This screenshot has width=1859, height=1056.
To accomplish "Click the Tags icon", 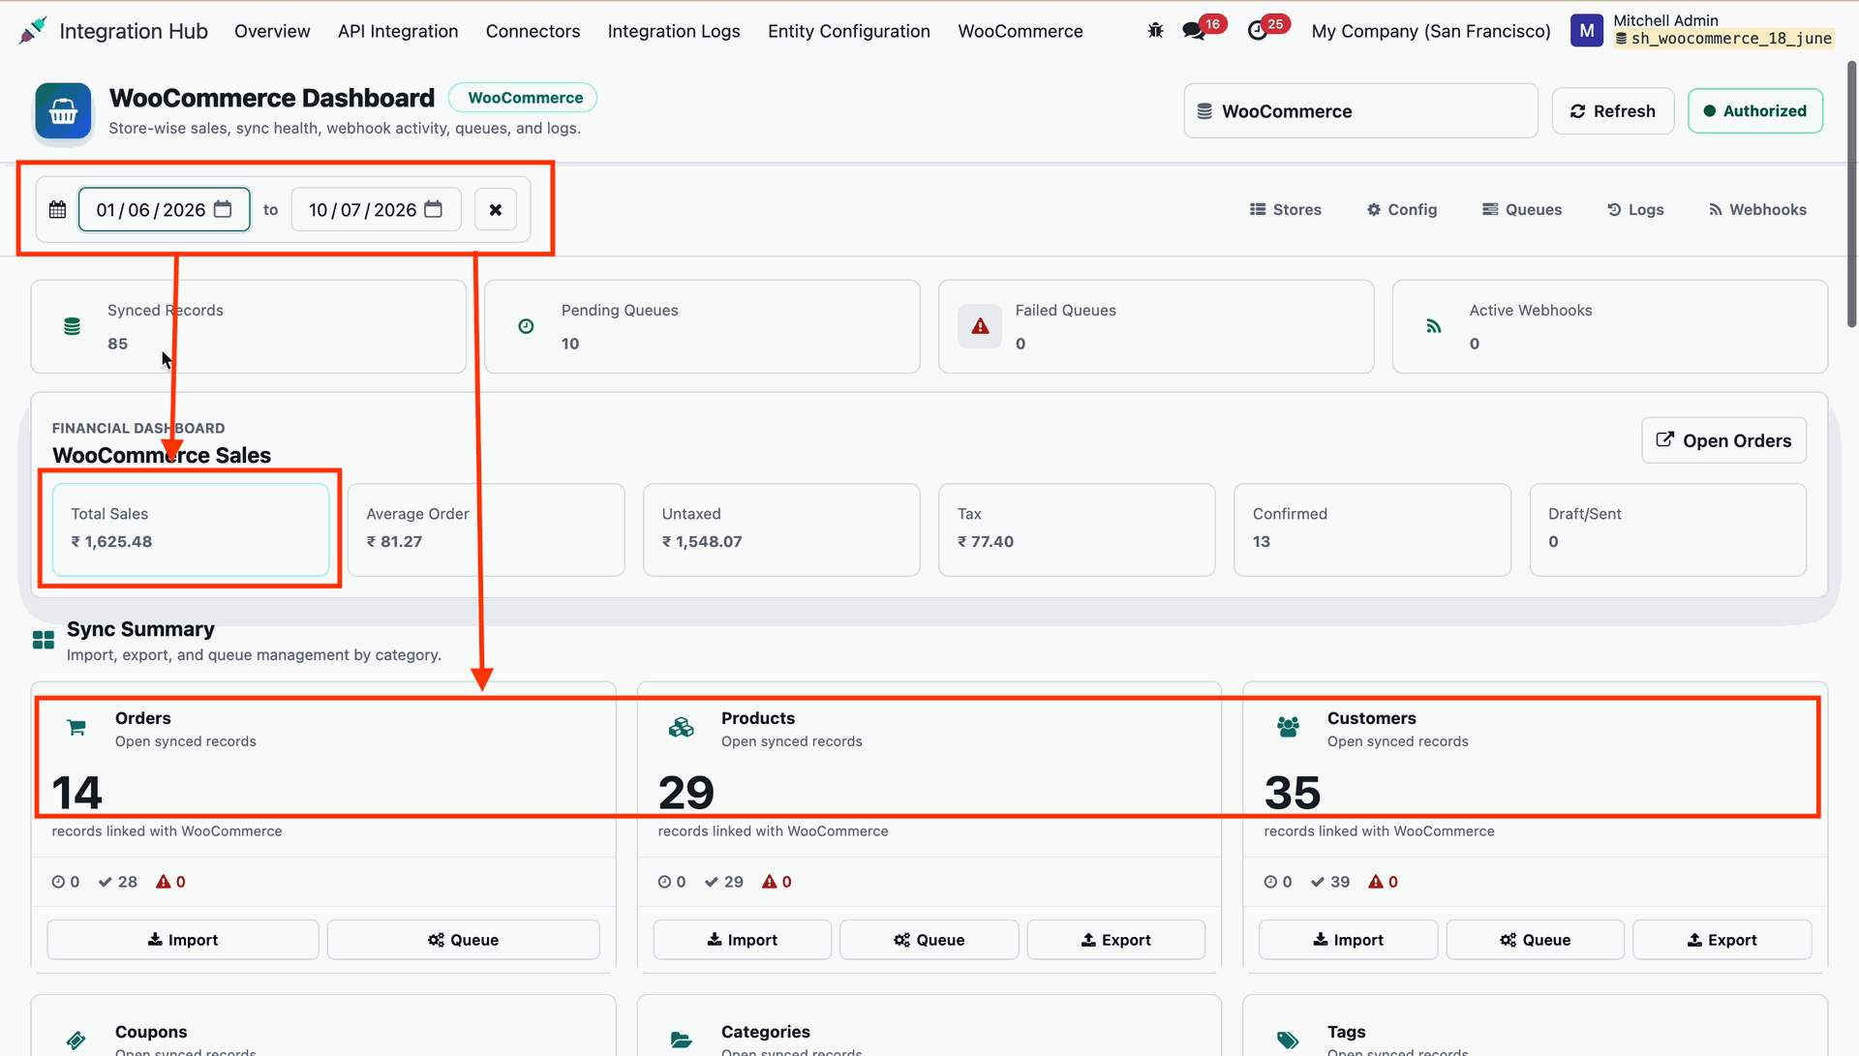I will (1288, 1041).
